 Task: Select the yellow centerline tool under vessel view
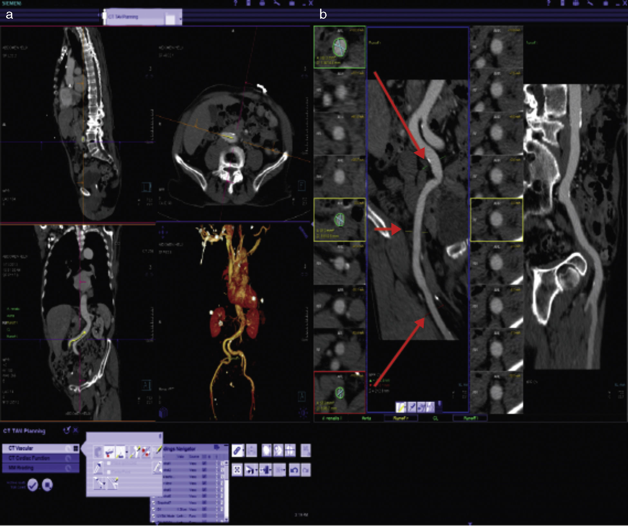pos(401,407)
